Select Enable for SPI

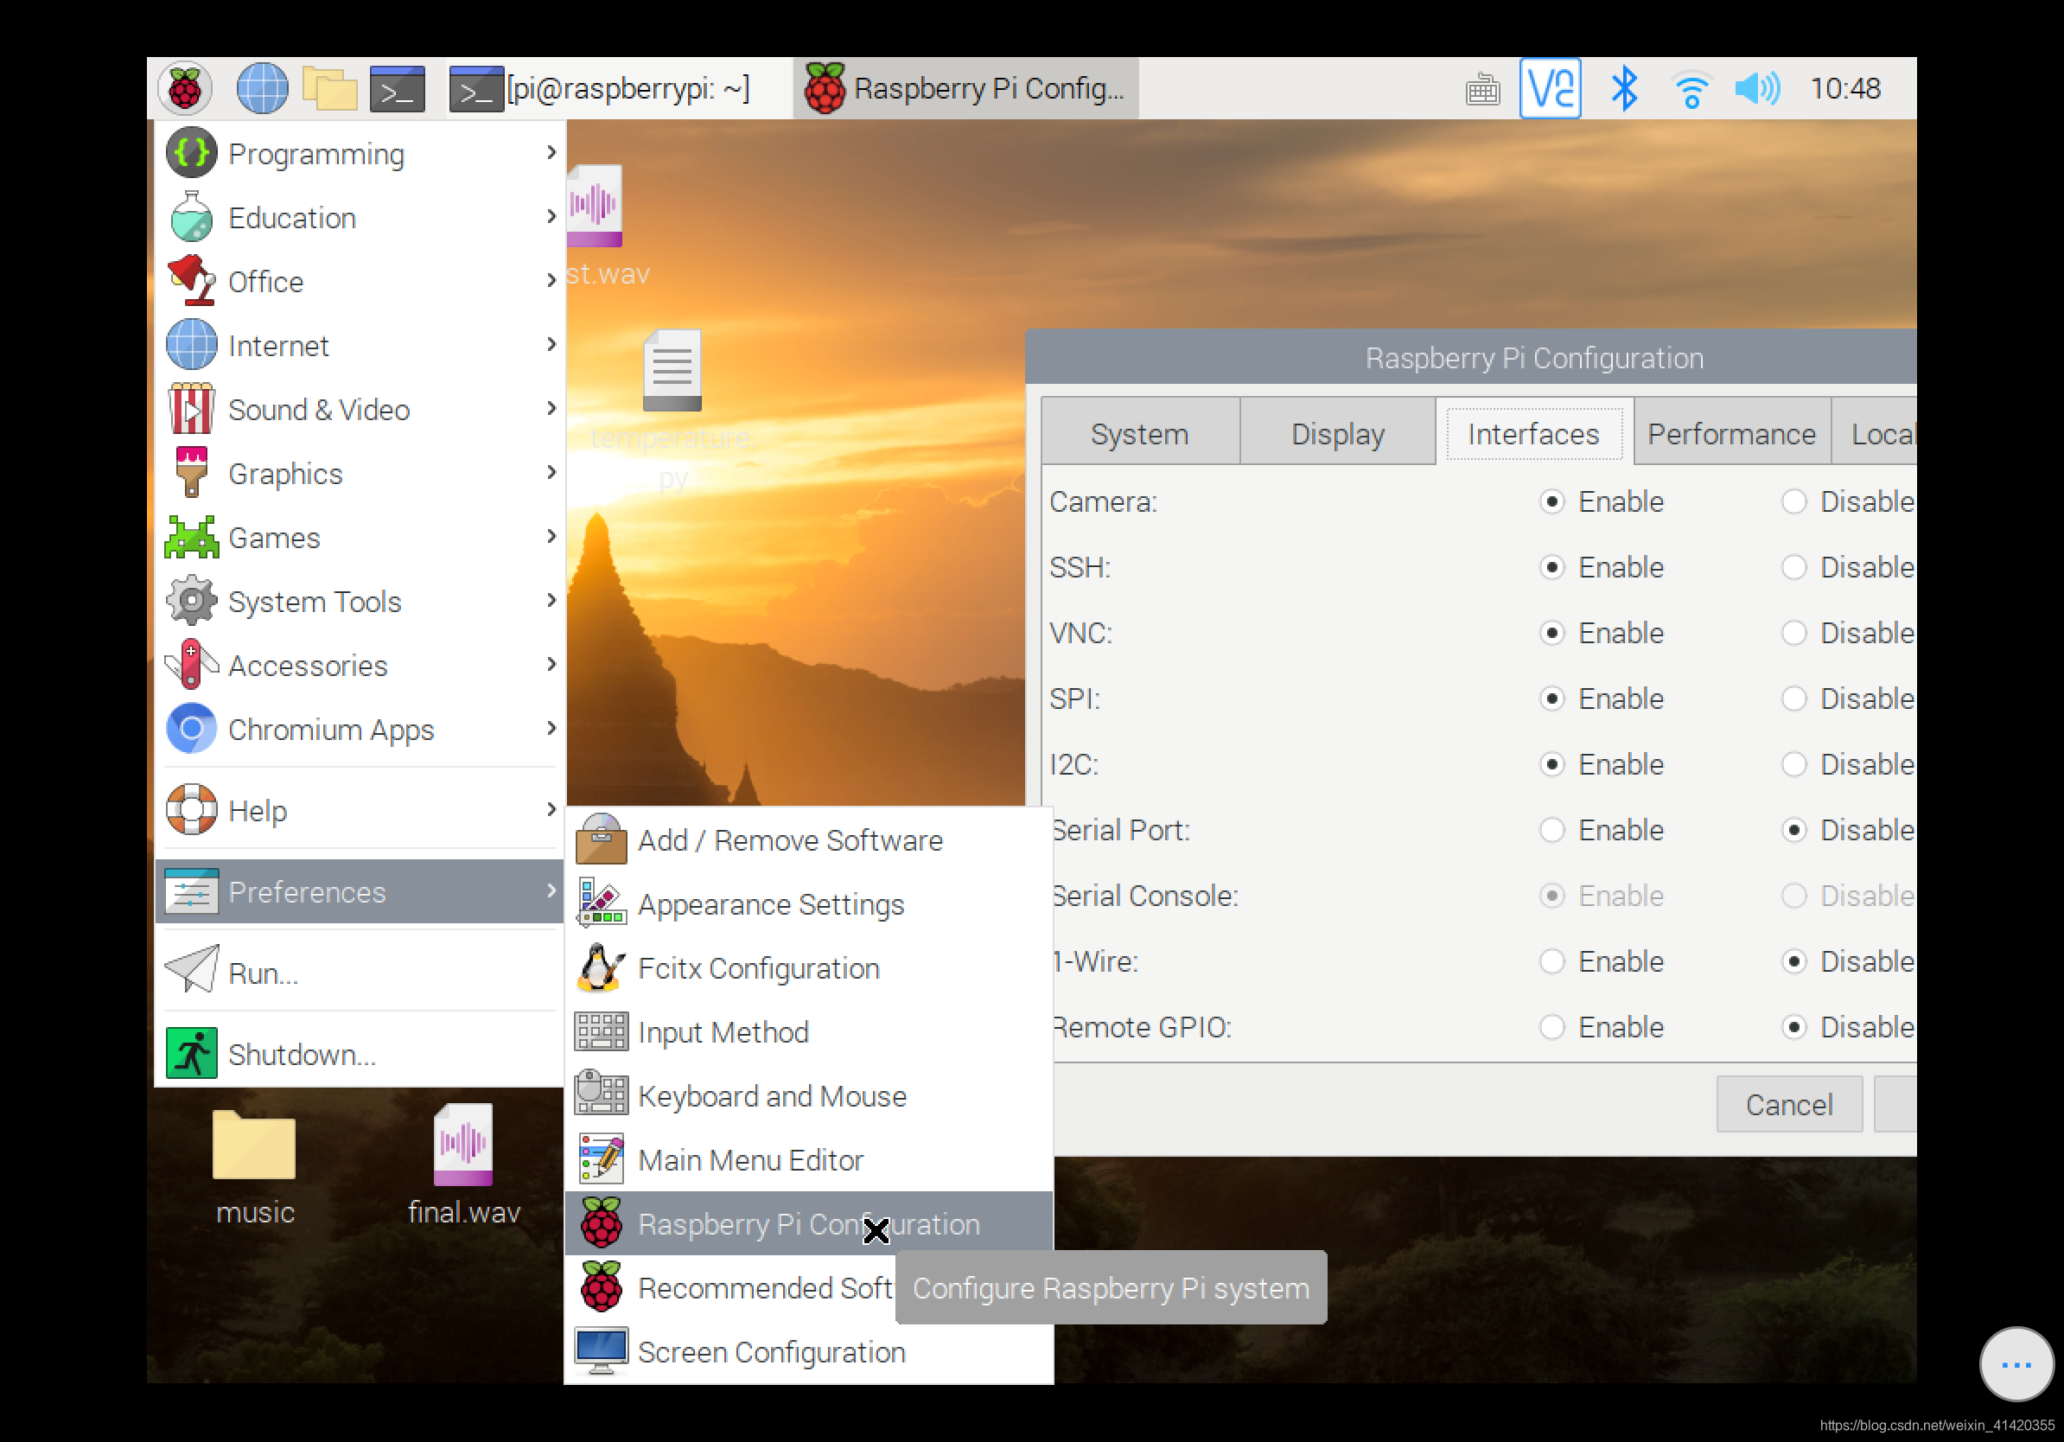(1551, 698)
